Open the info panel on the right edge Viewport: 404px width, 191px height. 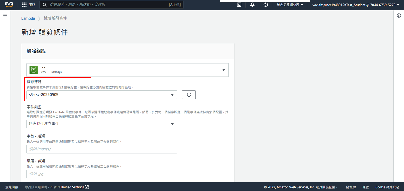pos(399,15)
